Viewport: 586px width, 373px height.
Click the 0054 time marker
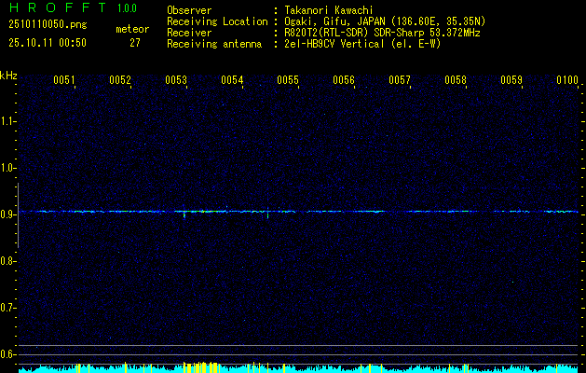coord(232,80)
